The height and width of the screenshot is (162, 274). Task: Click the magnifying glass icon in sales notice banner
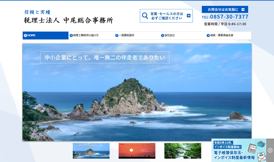point(145,16)
